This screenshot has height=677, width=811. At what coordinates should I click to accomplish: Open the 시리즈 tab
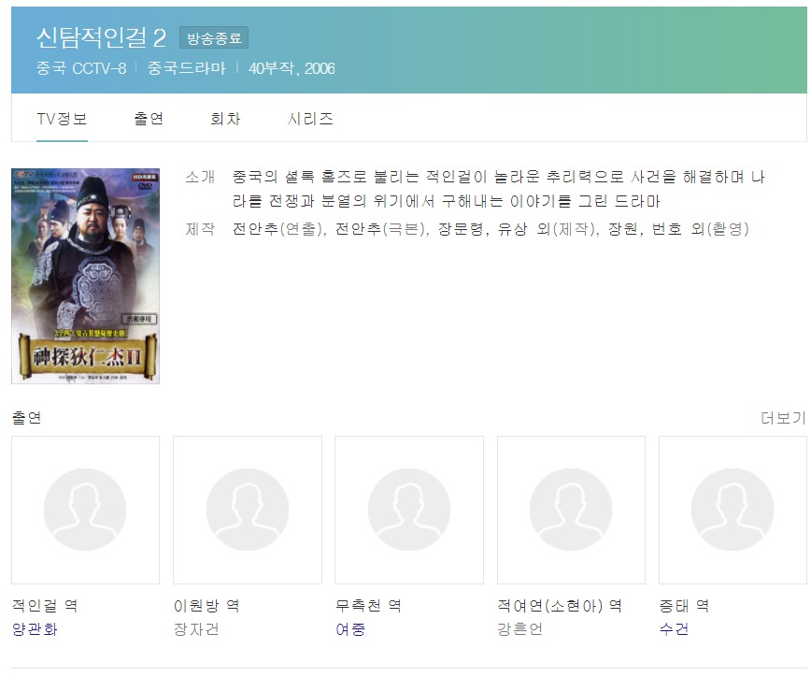click(x=310, y=119)
